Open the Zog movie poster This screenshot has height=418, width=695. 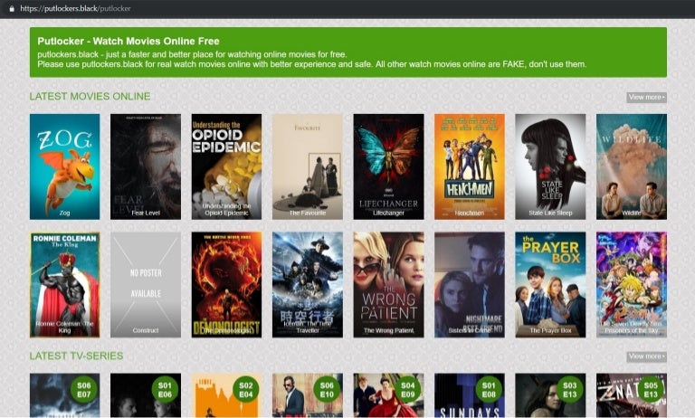click(x=64, y=166)
